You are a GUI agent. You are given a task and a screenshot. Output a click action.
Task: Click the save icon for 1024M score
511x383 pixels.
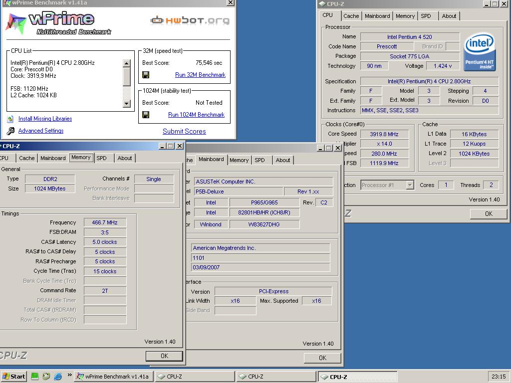[146, 115]
